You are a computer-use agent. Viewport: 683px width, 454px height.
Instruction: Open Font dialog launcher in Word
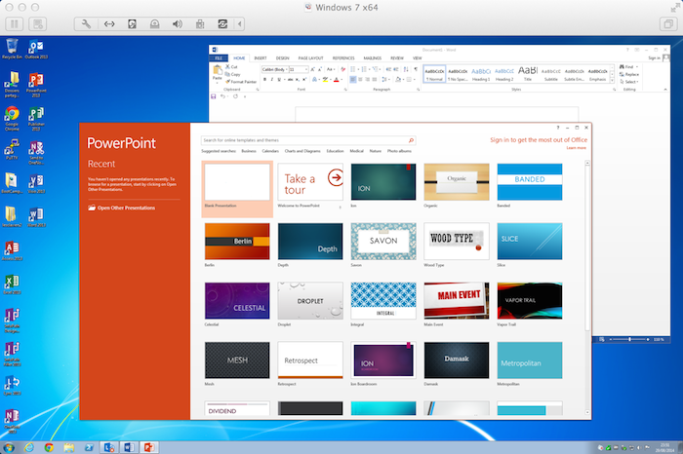point(345,90)
